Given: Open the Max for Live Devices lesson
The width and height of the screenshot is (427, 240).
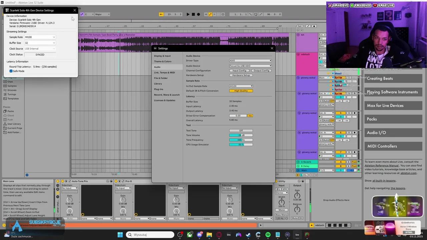Looking at the screenshot, I should click(x=393, y=106).
